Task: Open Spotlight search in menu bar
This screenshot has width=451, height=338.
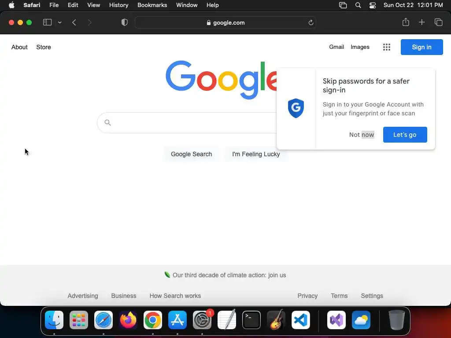Action: click(358, 5)
